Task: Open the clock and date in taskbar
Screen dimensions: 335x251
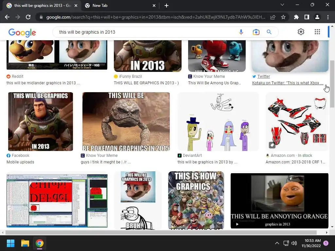Action: click(x=311, y=243)
